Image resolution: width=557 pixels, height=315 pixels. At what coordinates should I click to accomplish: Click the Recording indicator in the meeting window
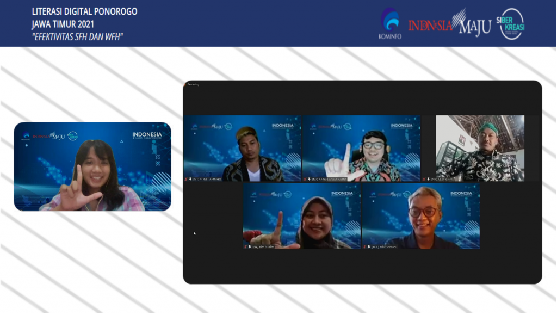[x=193, y=84]
